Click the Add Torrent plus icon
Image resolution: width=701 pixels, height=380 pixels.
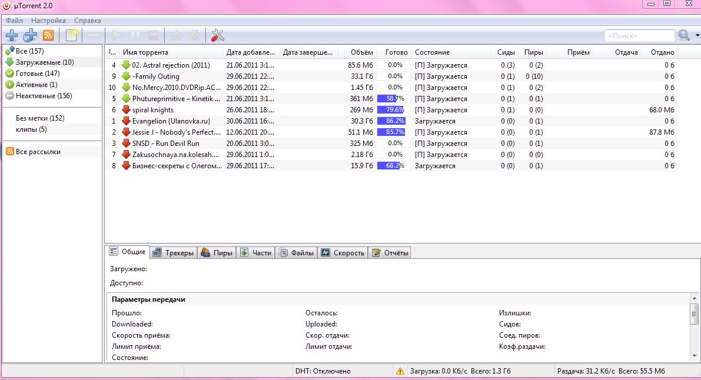point(11,35)
